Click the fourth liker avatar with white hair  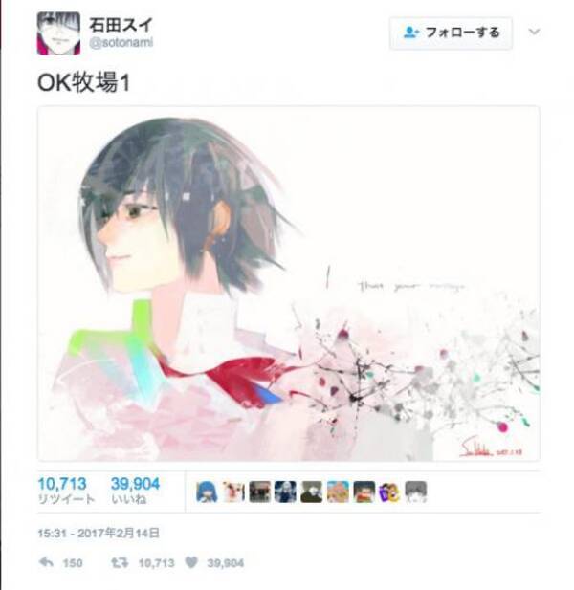(285, 492)
